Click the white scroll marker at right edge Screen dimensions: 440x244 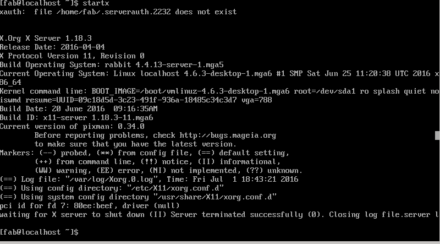[x=437, y=135]
